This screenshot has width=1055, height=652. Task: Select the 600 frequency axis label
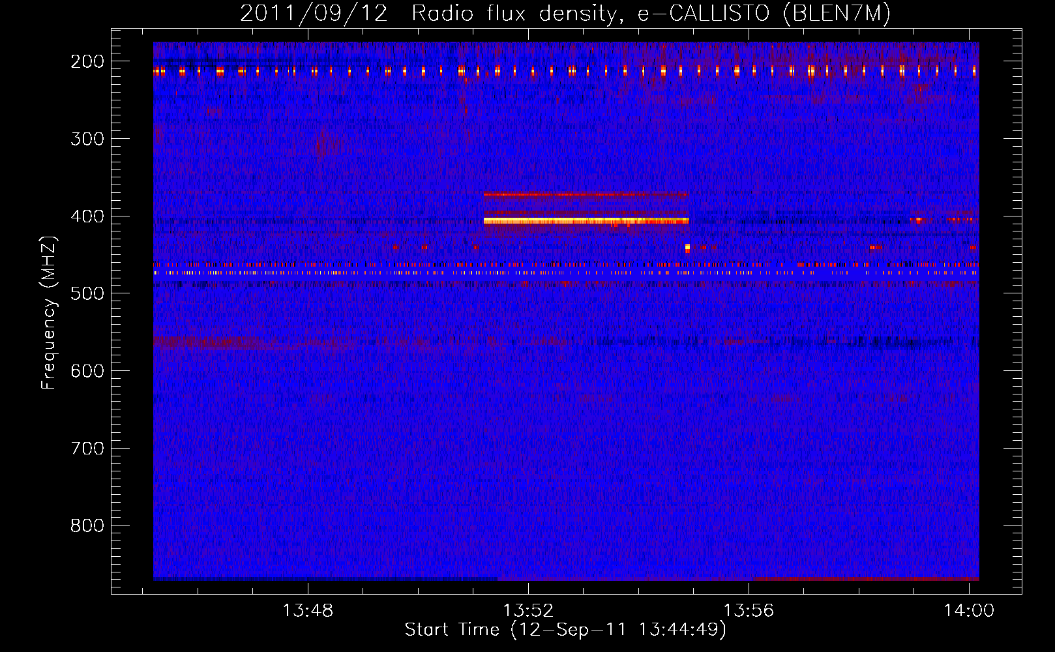[87, 371]
